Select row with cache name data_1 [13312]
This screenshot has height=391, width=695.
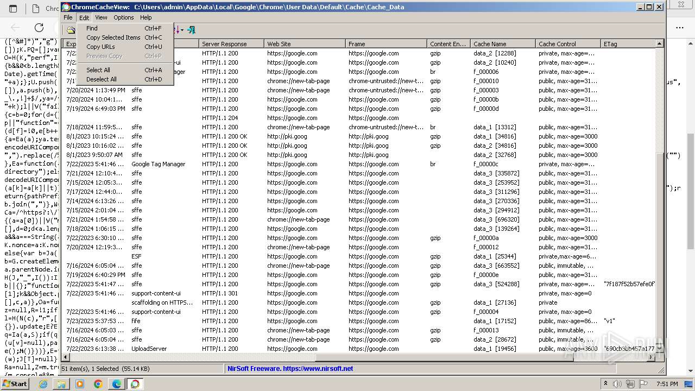pyautogui.click(x=359, y=127)
